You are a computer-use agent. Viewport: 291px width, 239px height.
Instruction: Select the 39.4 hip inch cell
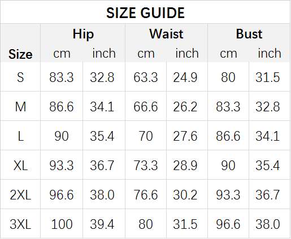(102, 224)
